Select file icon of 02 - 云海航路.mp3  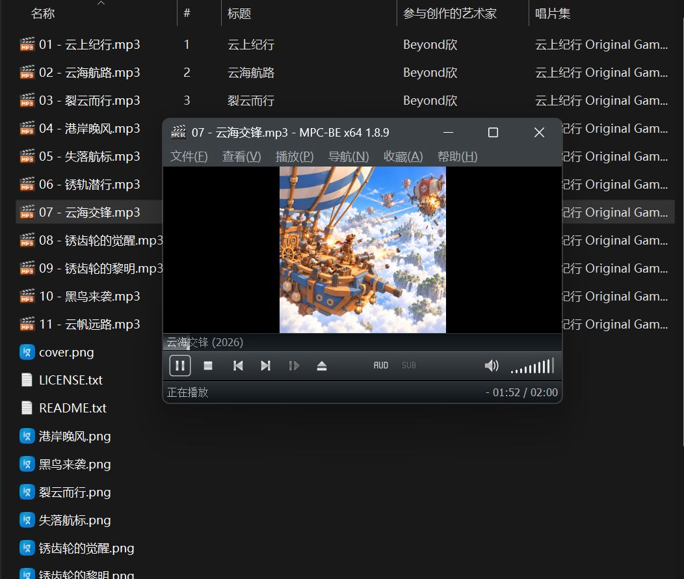click(27, 72)
